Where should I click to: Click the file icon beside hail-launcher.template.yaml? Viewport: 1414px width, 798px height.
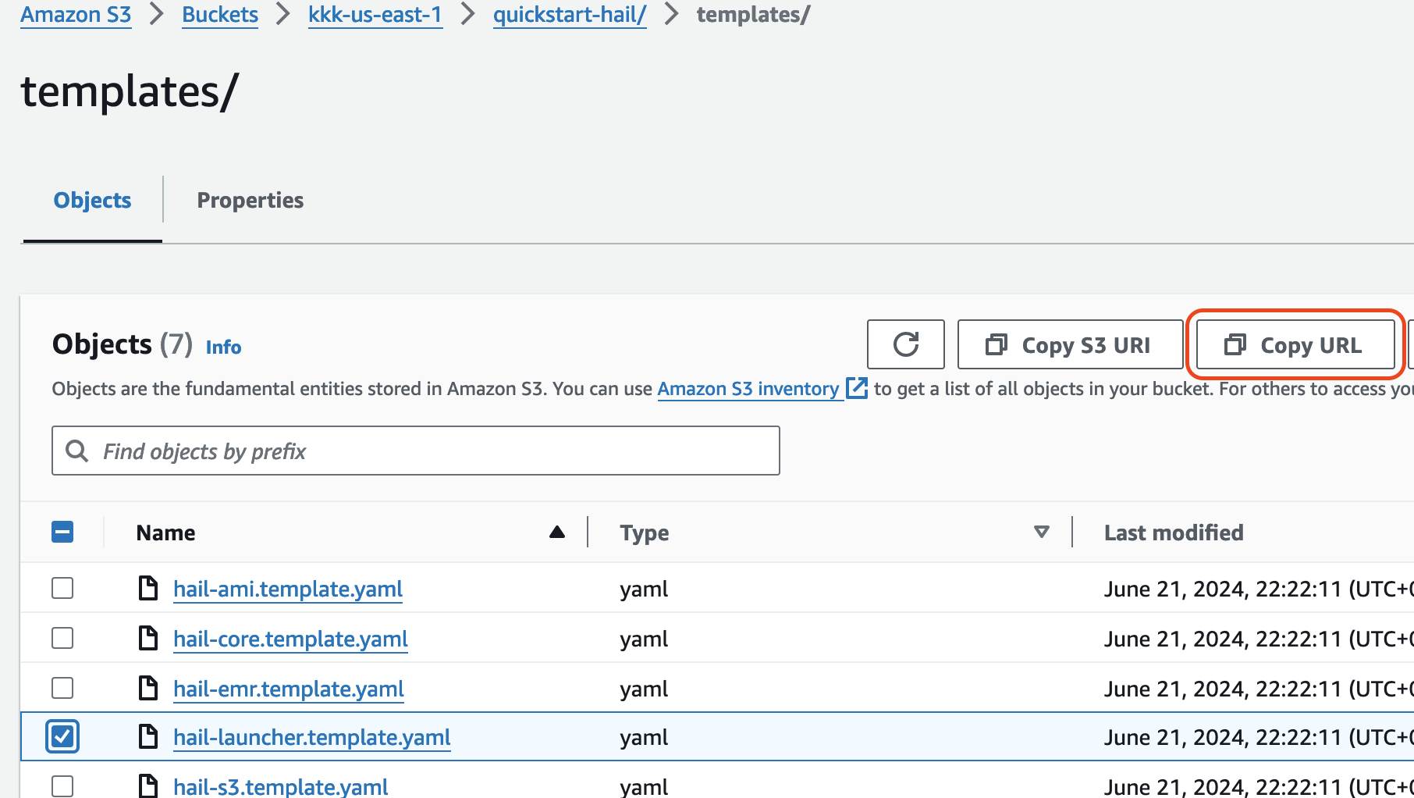click(147, 736)
